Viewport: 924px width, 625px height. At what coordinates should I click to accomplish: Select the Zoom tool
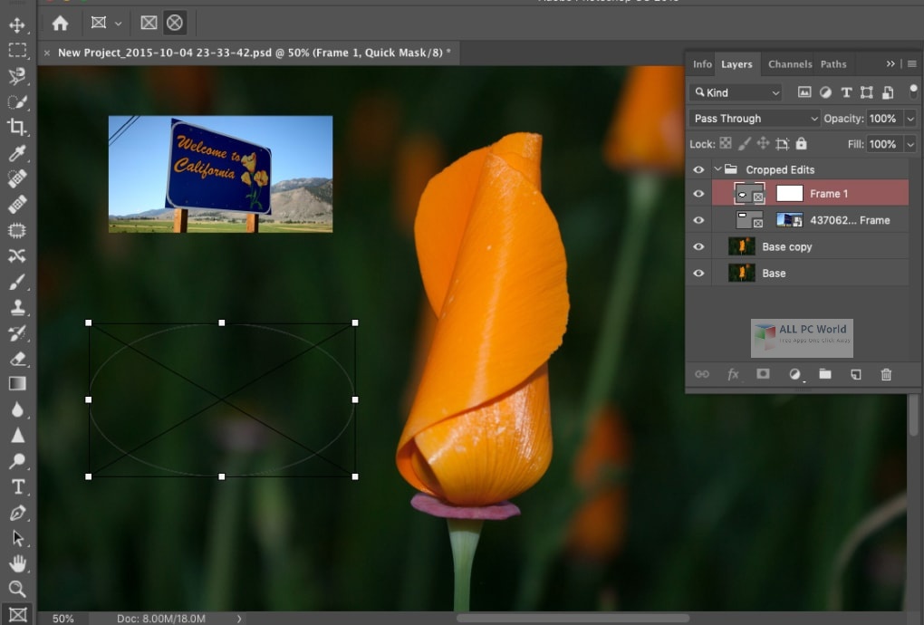[17, 589]
